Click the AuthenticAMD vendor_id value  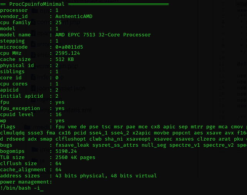74,16
